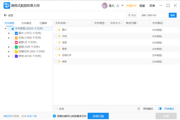
Task: Open the 其他 folder icon in list
Action: (59, 61)
